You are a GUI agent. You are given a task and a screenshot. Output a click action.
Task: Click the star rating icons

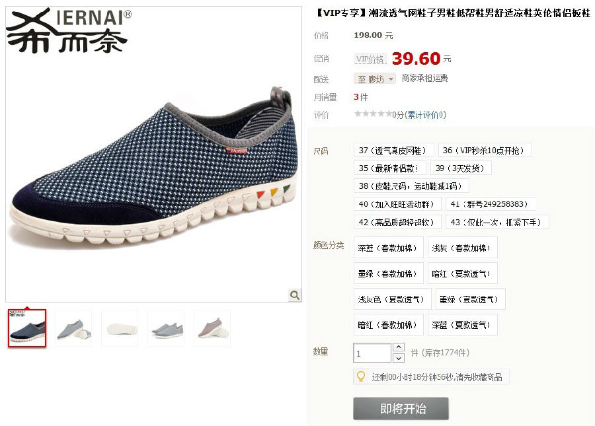point(373,114)
